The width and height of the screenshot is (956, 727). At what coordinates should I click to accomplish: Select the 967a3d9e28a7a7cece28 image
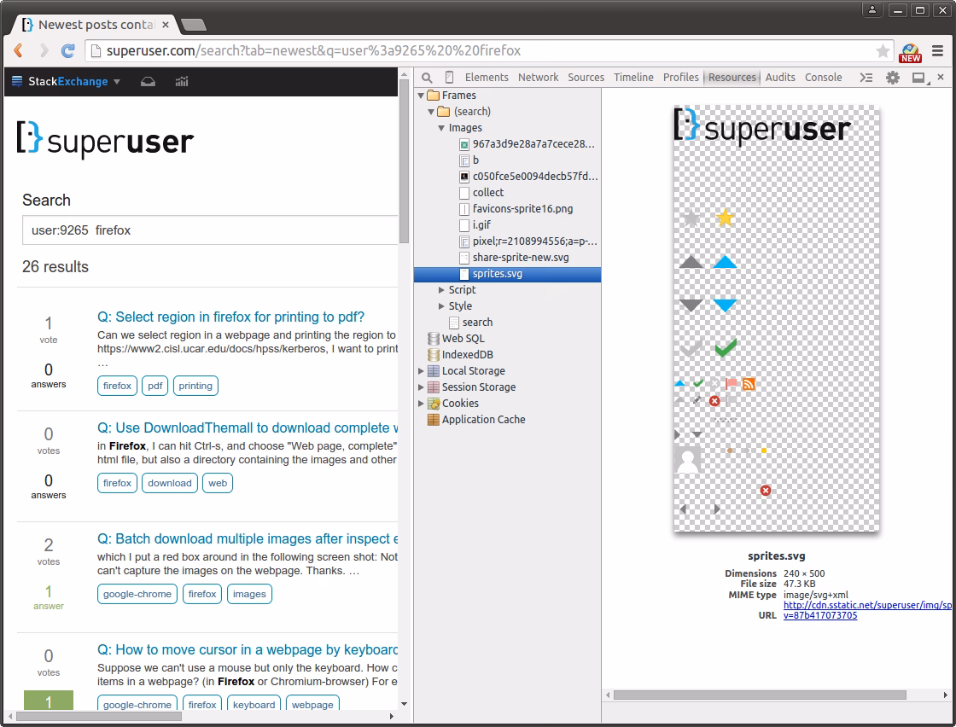tap(533, 144)
